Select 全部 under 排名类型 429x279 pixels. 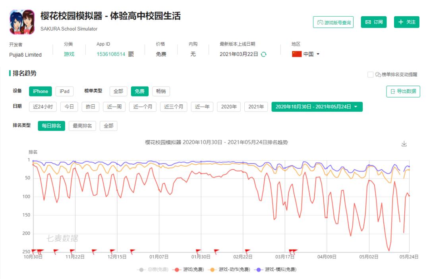coord(108,126)
